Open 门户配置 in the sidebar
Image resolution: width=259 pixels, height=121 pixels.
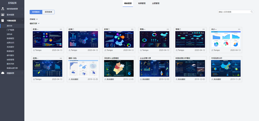click(x=10, y=30)
